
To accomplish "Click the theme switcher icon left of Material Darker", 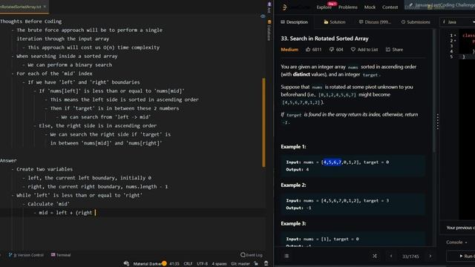I will coord(126,264).
